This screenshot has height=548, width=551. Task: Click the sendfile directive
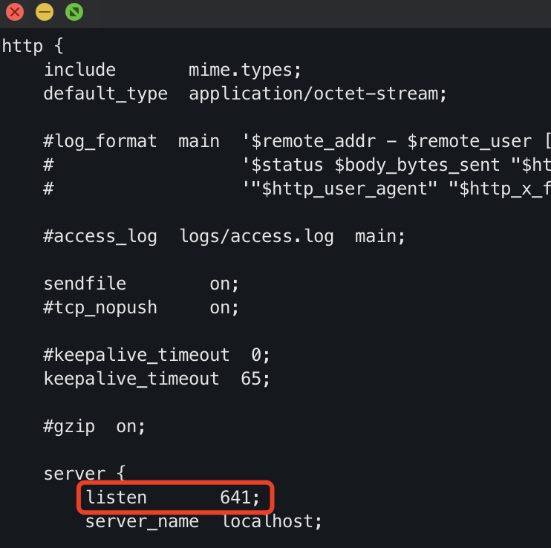(x=85, y=284)
